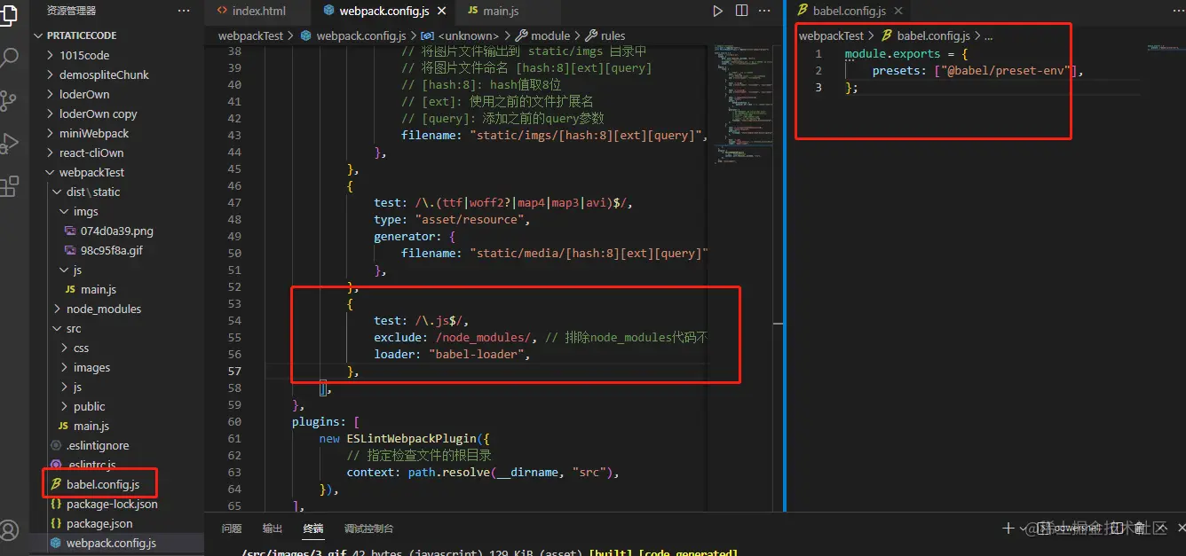The image size is (1186, 556).
Task: Run the current file with play icon
Action: [x=718, y=11]
